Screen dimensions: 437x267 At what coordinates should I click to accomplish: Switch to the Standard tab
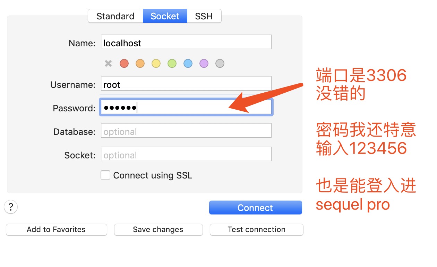[115, 16]
